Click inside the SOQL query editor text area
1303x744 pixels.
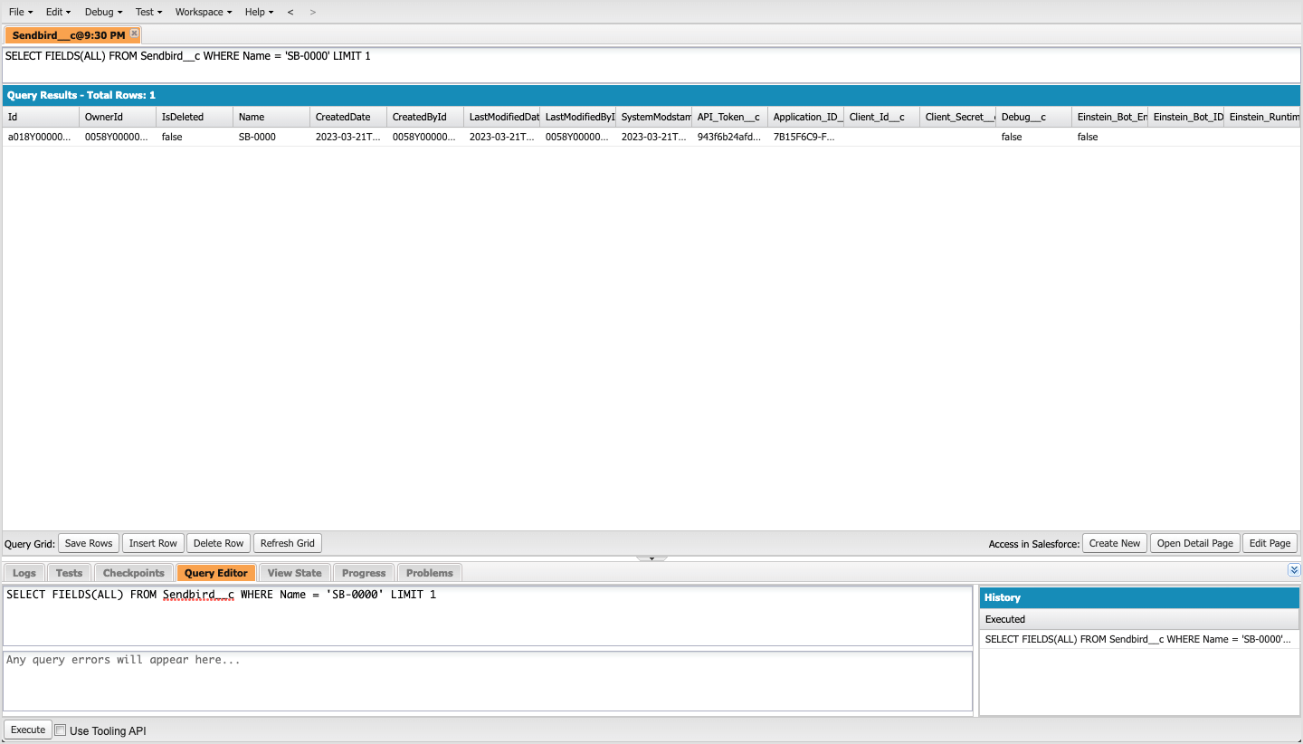pyautogui.click(x=488, y=616)
